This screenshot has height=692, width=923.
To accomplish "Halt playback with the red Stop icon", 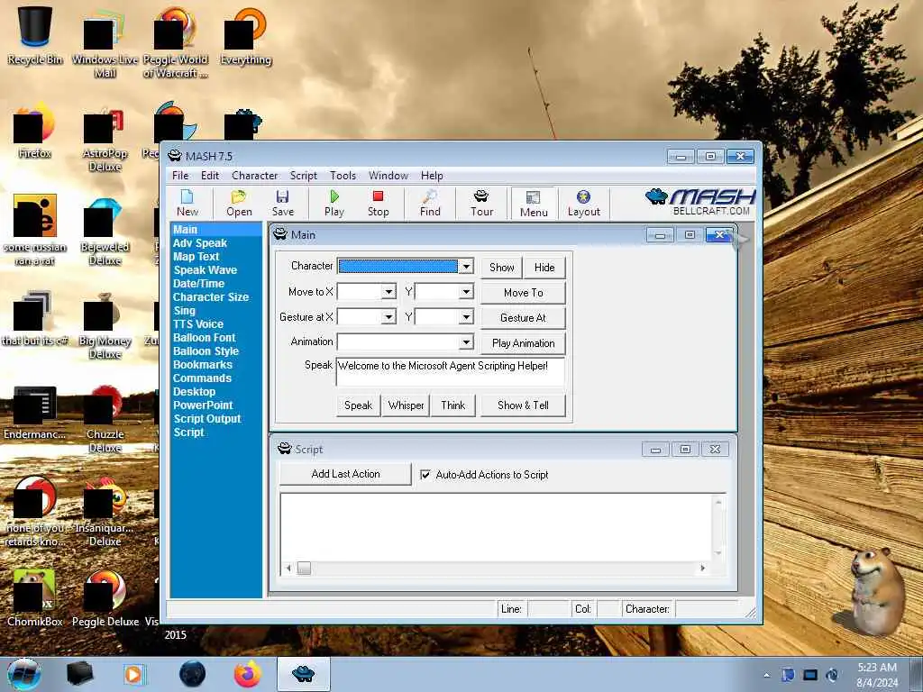I will pyautogui.click(x=378, y=203).
